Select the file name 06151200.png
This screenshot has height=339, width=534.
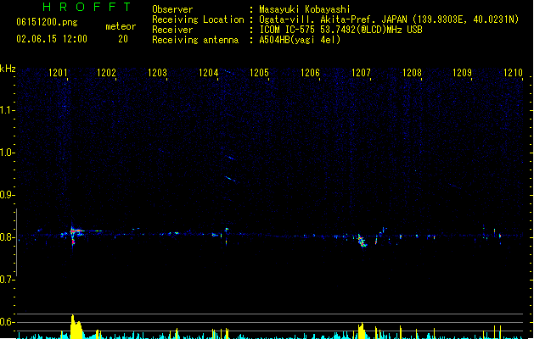click(47, 22)
